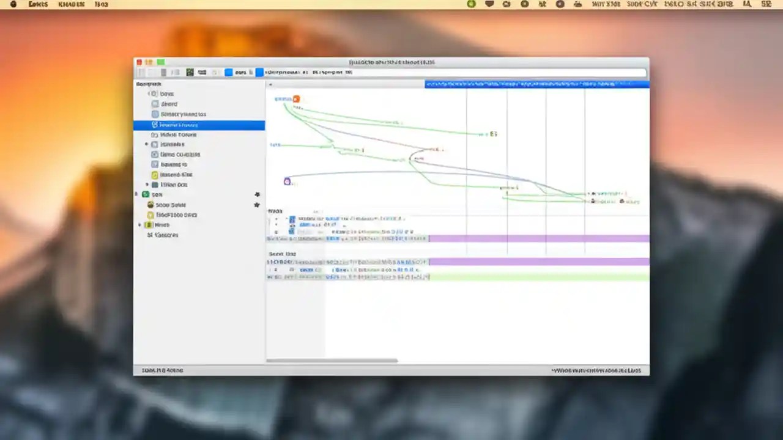Click the purple commit node in the graph

tap(287, 181)
